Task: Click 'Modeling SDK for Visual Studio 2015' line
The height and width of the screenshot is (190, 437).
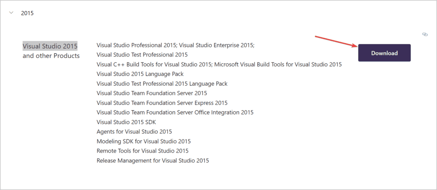Action: tap(144, 142)
